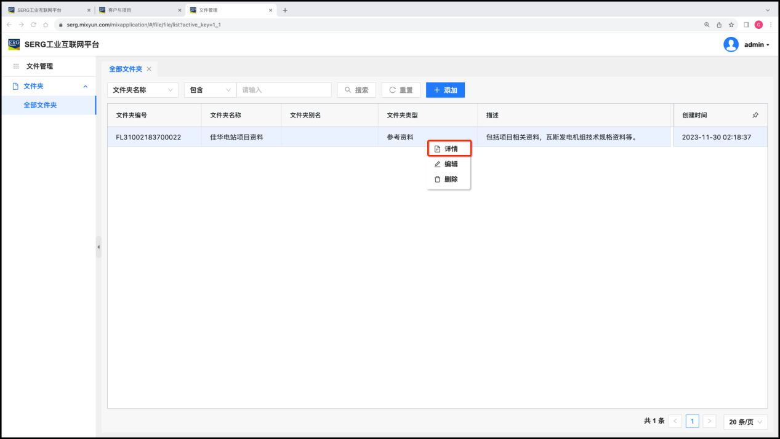This screenshot has height=439, width=780.
Task: Click the pin icon in 创建时间 column header
Action: [755, 115]
